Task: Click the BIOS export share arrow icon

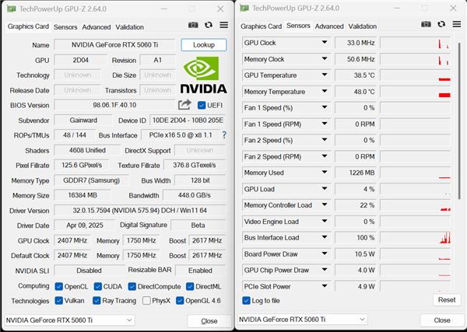Action: [x=184, y=105]
